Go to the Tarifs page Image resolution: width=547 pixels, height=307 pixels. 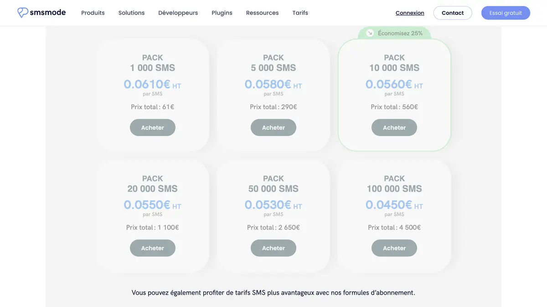pyautogui.click(x=300, y=13)
